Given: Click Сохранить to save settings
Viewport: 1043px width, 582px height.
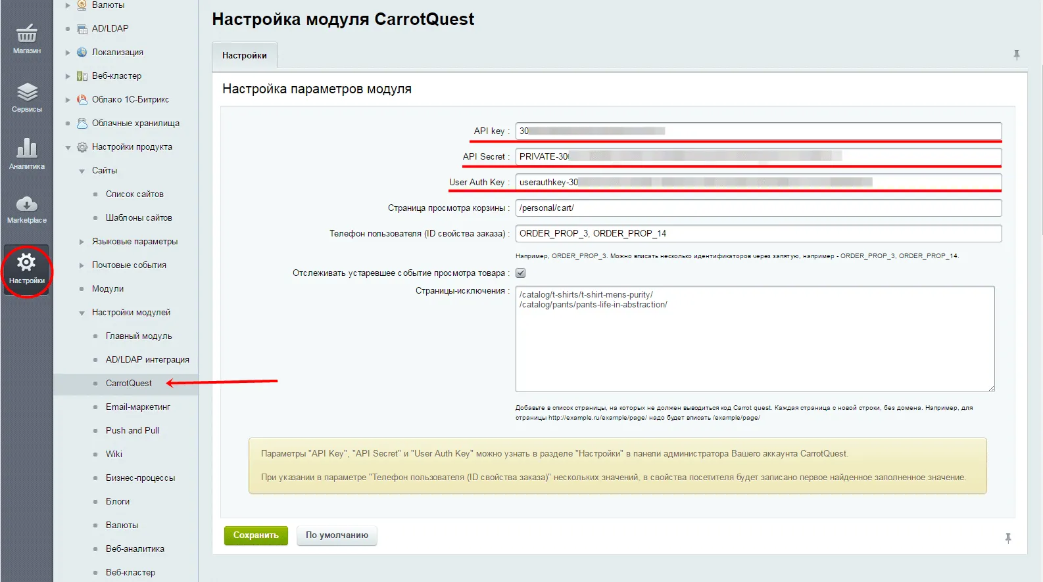Looking at the screenshot, I should 256,535.
